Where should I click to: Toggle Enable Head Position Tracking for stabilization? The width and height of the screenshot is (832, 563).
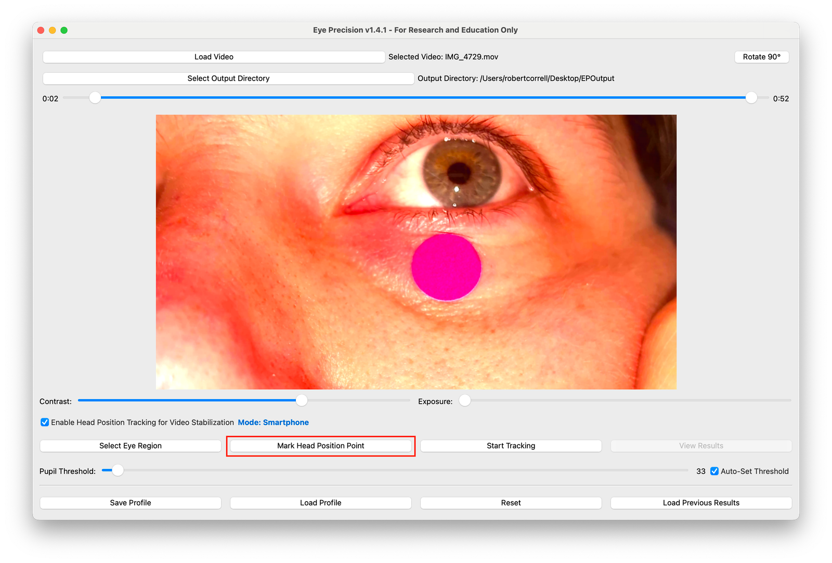[x=45, y=422]
